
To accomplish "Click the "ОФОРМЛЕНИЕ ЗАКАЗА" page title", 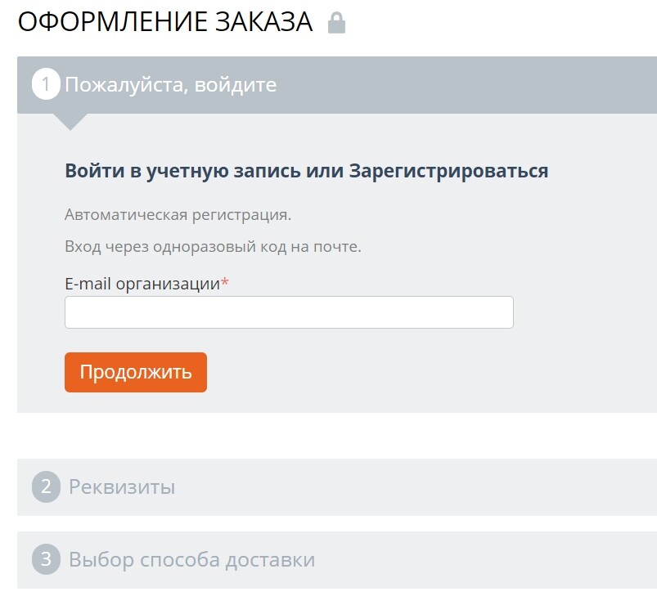I will pyautogui.click(x=165, y=23).
